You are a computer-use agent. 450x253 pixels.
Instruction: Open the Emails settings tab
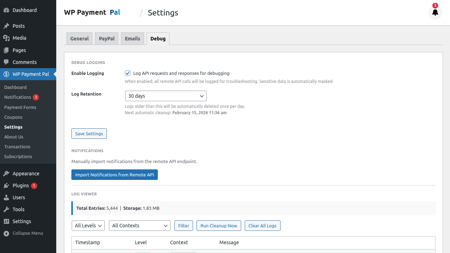point(132,39)
